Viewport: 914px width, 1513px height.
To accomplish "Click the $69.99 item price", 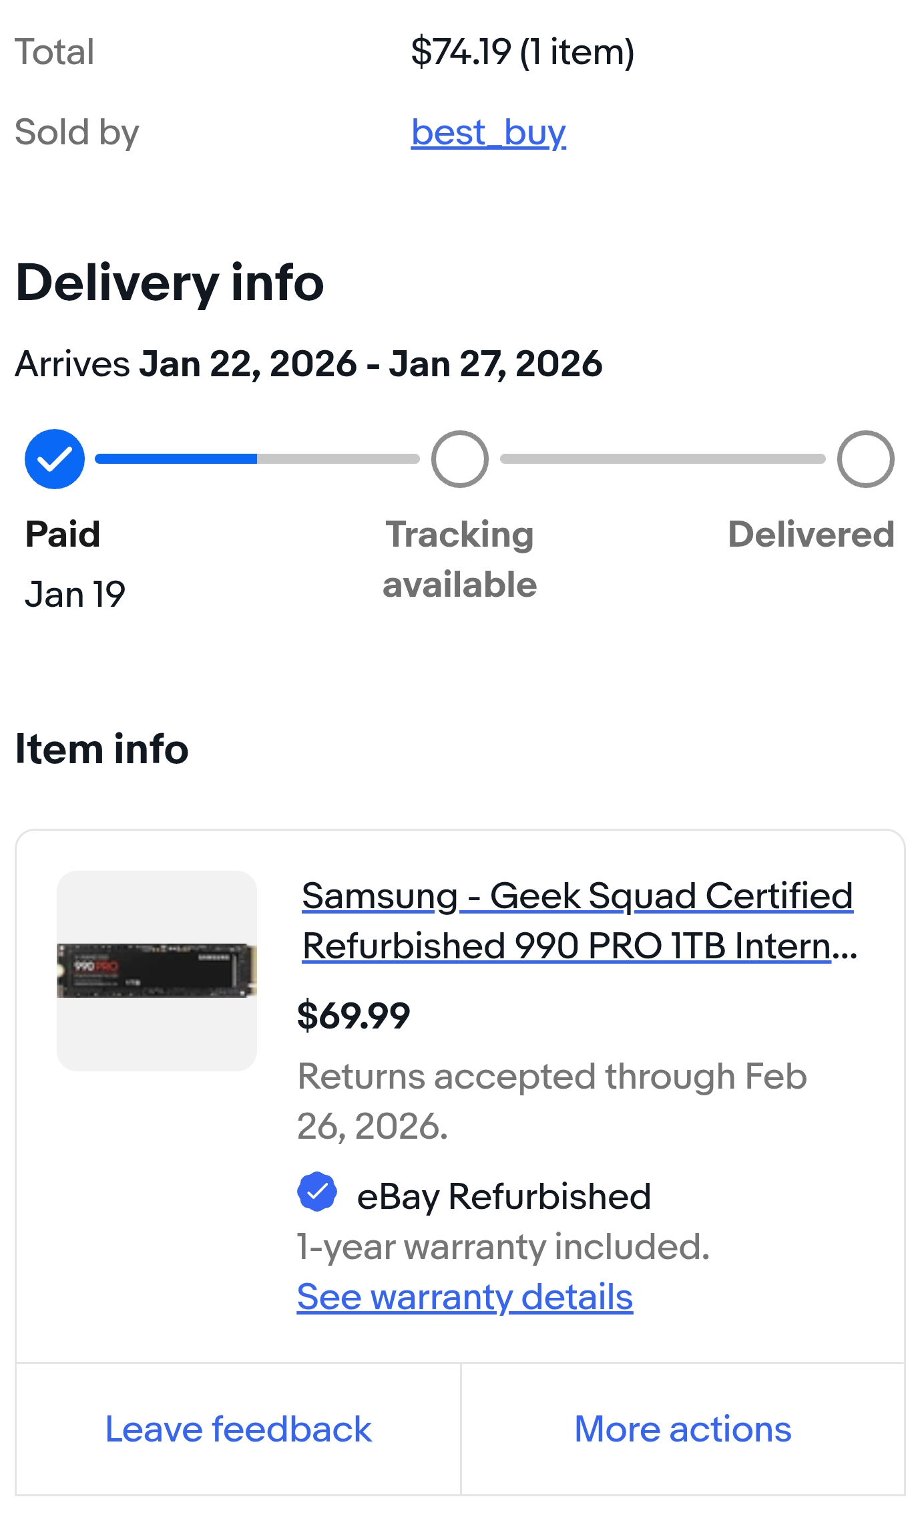I will [x=353, y=1016].
